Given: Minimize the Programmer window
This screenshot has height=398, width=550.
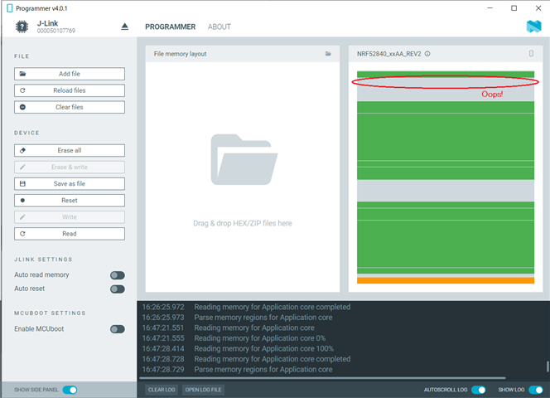Looking at the screenshot, I should (490, 8).
